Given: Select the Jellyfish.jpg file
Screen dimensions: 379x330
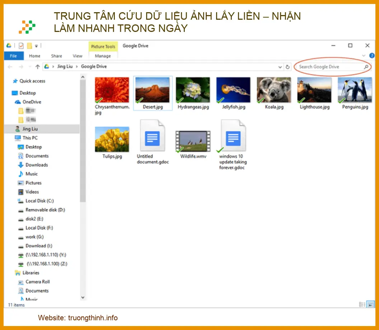Looking at the screenshot, I should point(234,93).
